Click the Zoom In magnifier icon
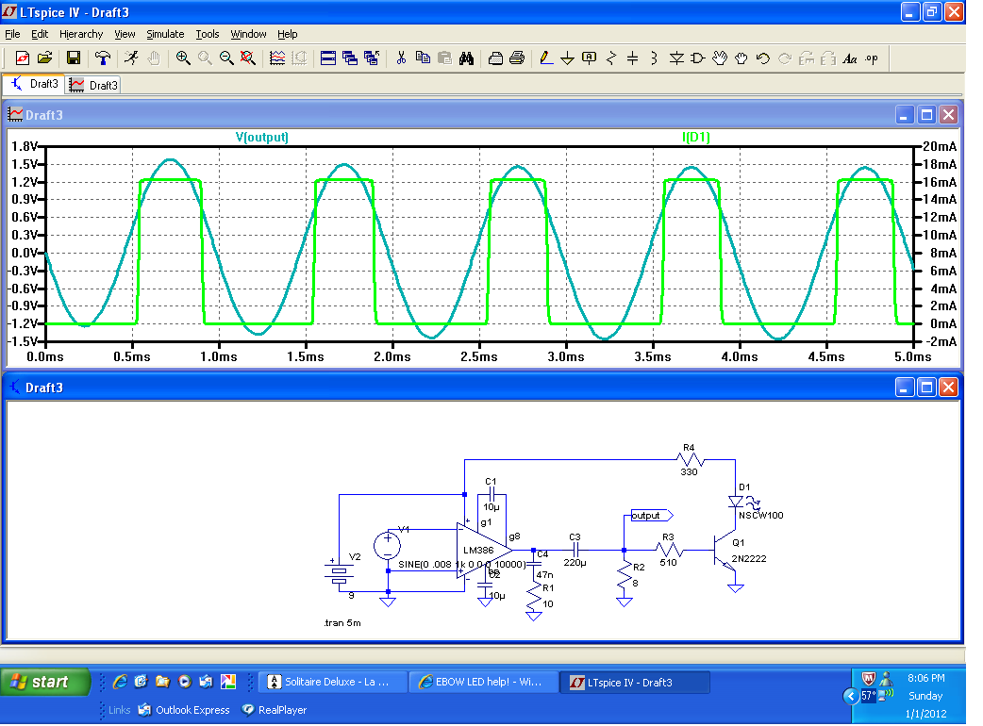This screenshot has height=726, width=983. [x=182, y=58]
